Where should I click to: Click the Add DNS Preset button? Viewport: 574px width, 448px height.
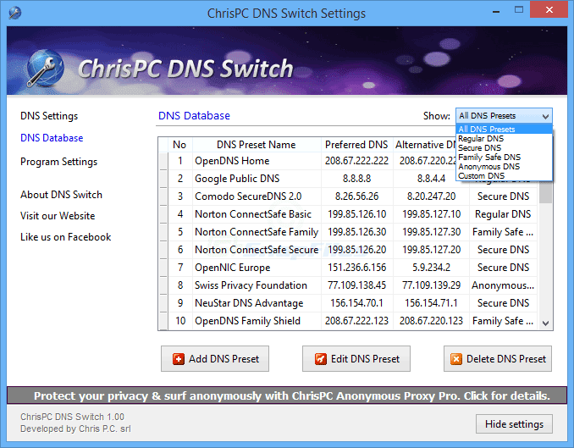click(x=215, y=358)
